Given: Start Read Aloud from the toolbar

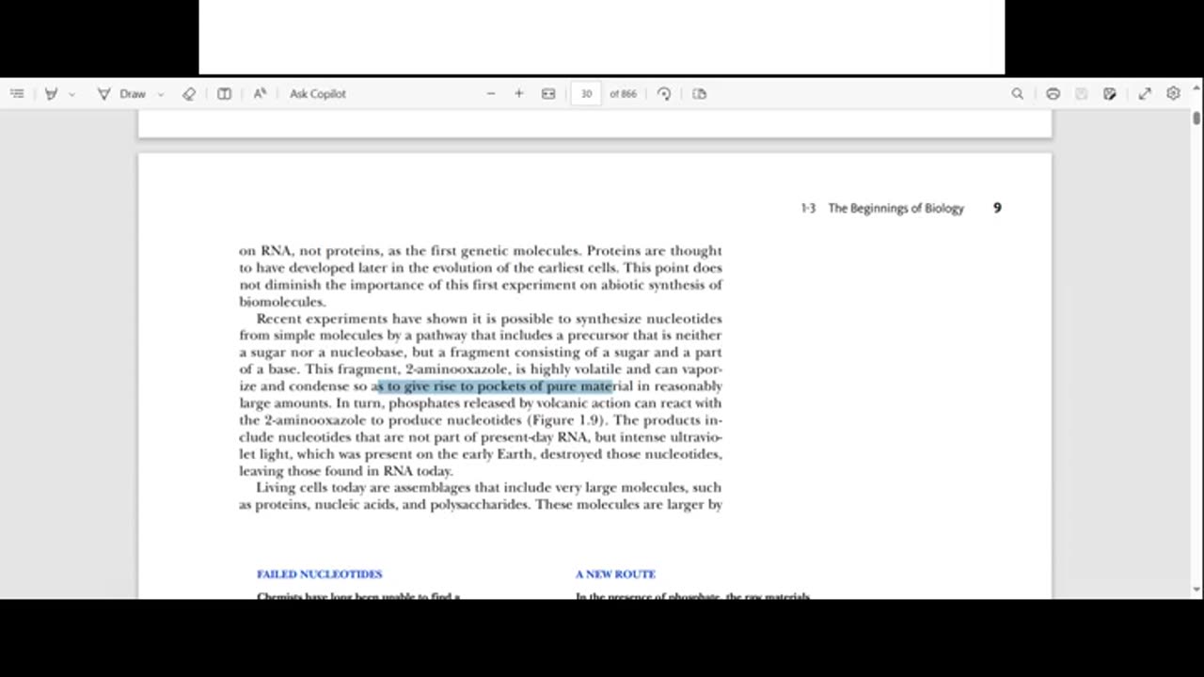Looking at the screenshot, I should tap(260, 94).
